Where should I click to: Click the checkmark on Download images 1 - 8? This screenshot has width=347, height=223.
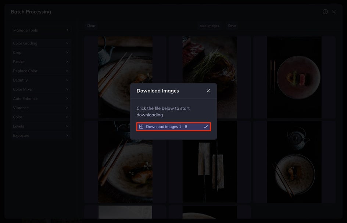coord(206,126)
